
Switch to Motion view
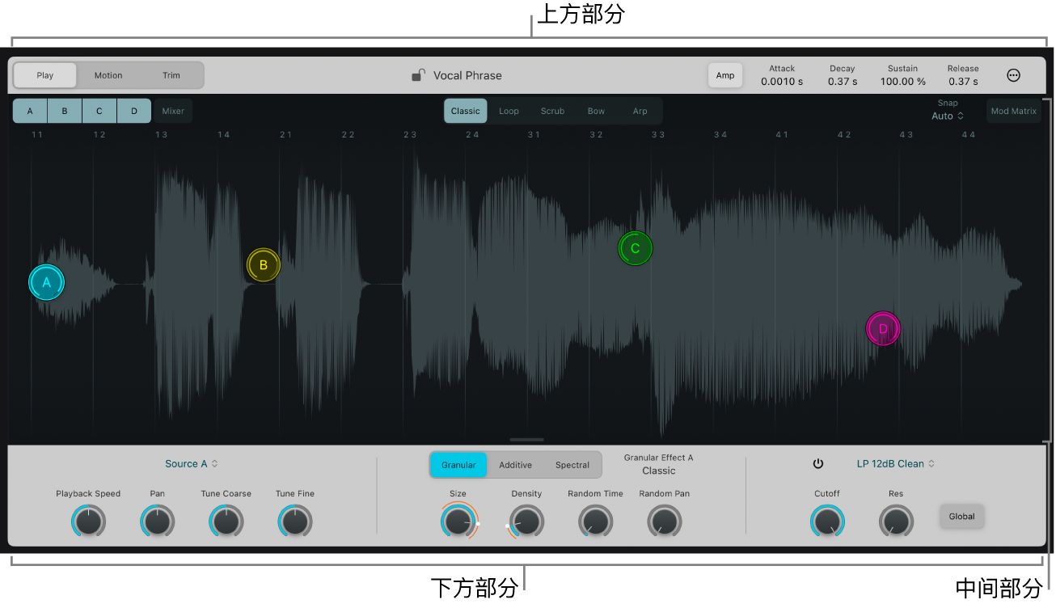[x=108, y=75]
